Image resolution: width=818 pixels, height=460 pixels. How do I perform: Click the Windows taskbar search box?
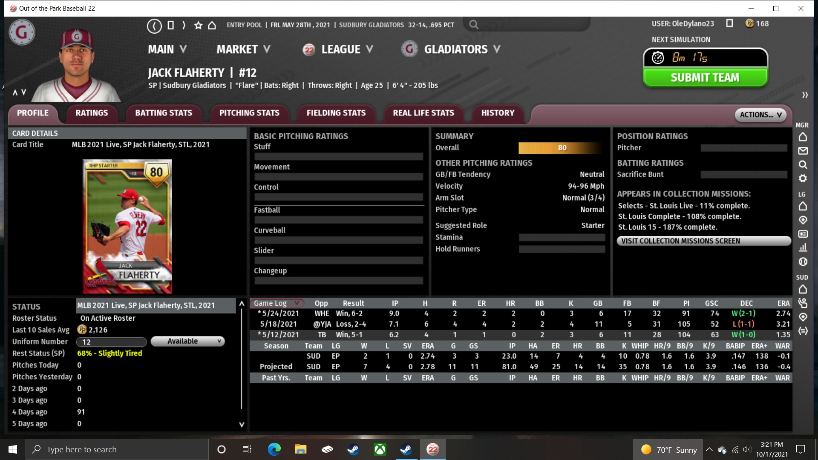coord(117,449)
